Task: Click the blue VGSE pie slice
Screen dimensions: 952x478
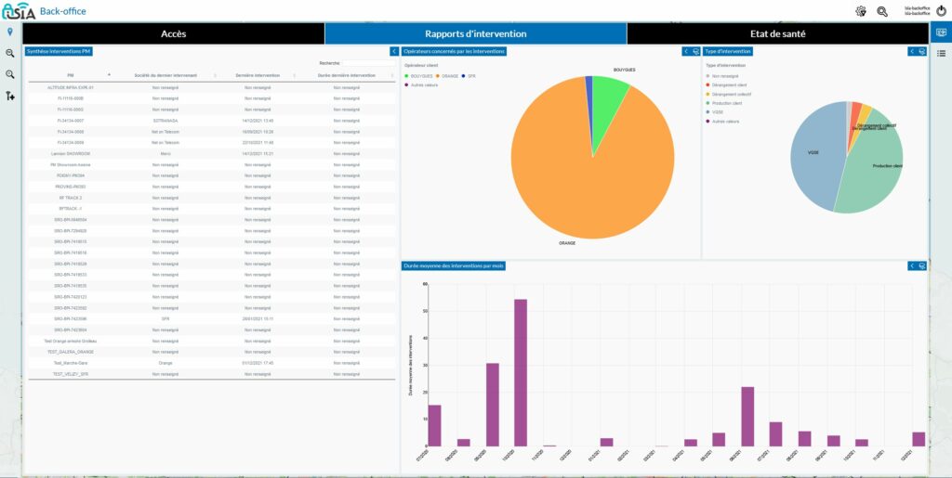Action: [x=816, y=158]
